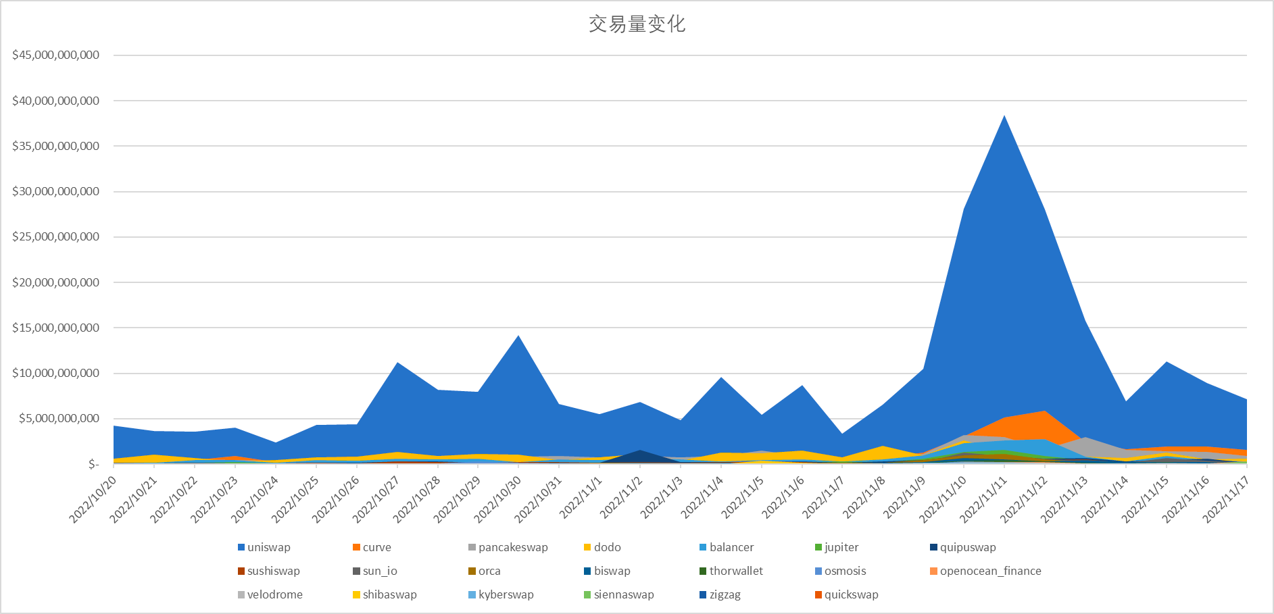Select the shibaswap legend entry
The height and width of the screenshot is (614, 1274).
(x=385, y=594)
